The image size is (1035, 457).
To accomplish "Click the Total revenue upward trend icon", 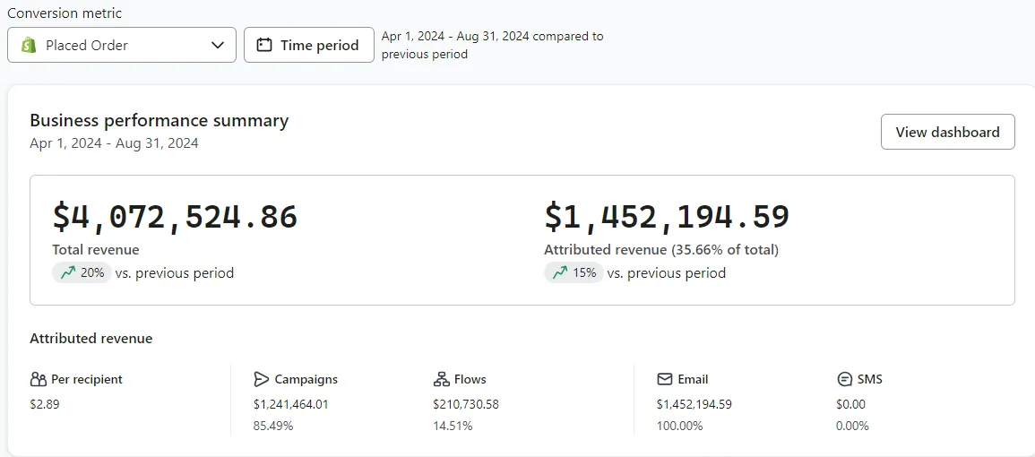I will pyautogui.click(x=67, y=273).
